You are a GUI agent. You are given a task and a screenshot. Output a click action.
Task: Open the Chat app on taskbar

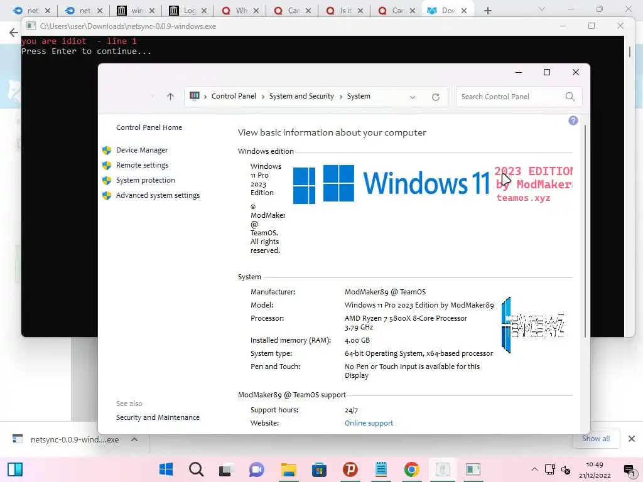(x=257, y=469)
